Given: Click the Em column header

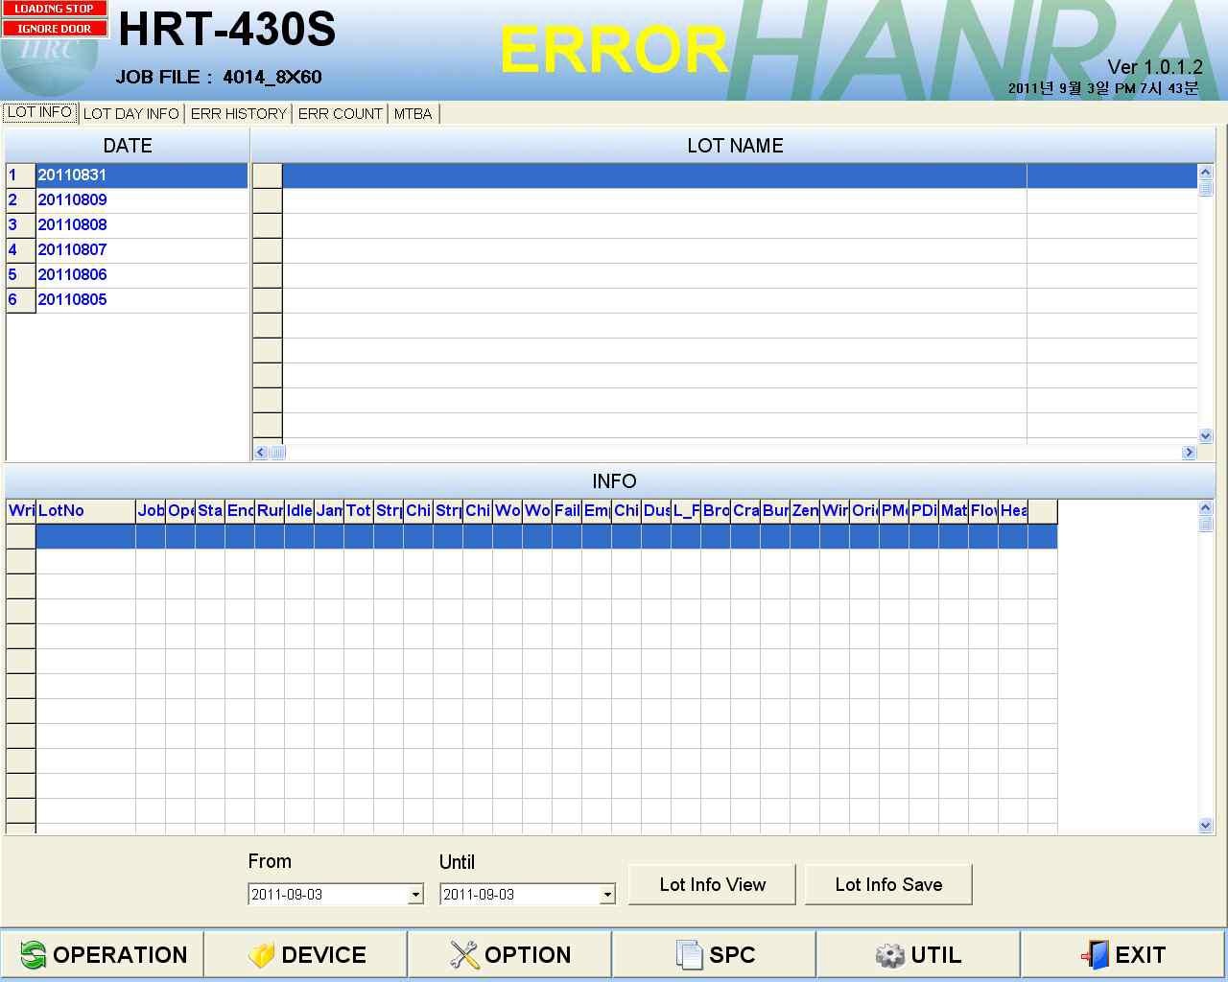Looking at the screenshot, I should pyautogui.click(x=597, y=511).
